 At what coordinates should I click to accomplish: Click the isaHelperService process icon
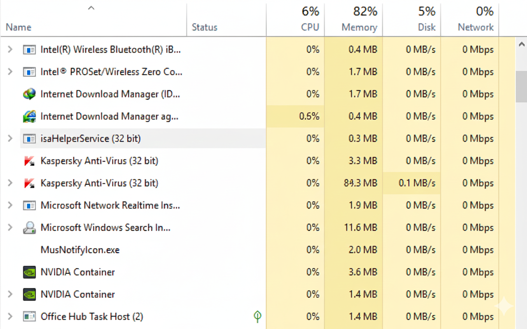(29, 139)
